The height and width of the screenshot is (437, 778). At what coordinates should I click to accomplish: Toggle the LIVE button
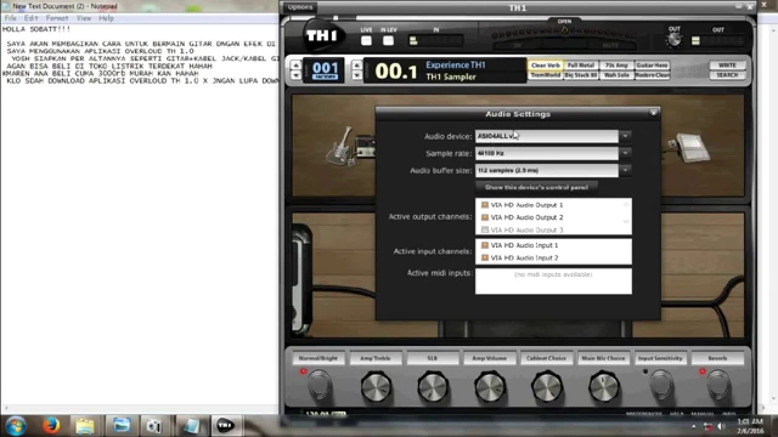[367, 41]
